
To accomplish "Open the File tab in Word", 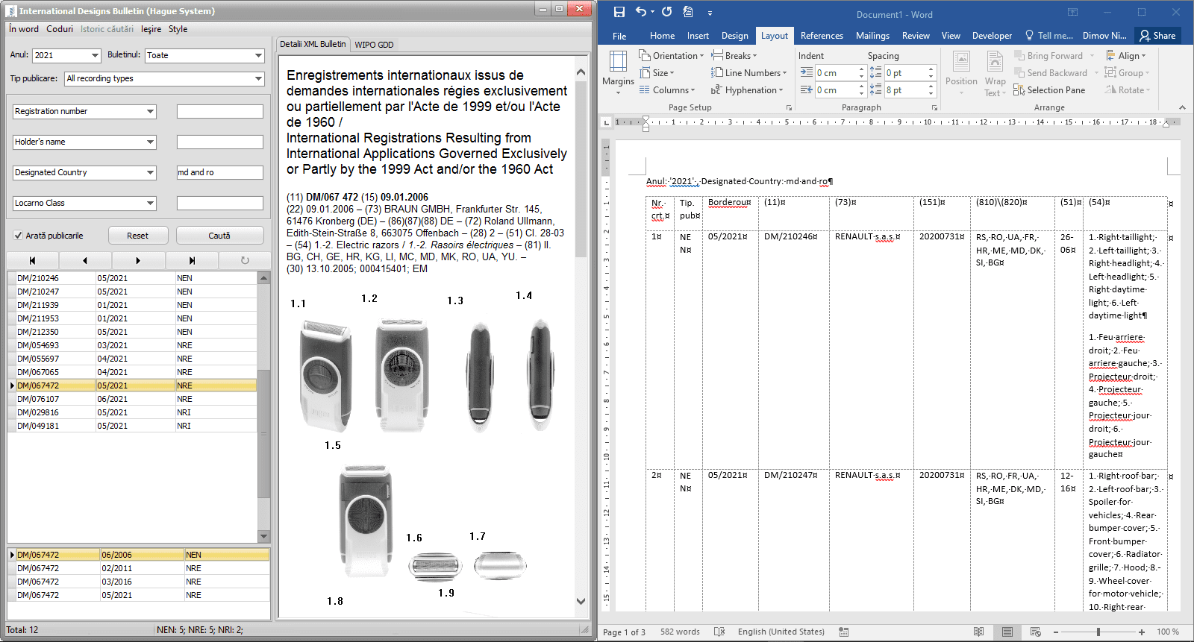I will [619, 36].
